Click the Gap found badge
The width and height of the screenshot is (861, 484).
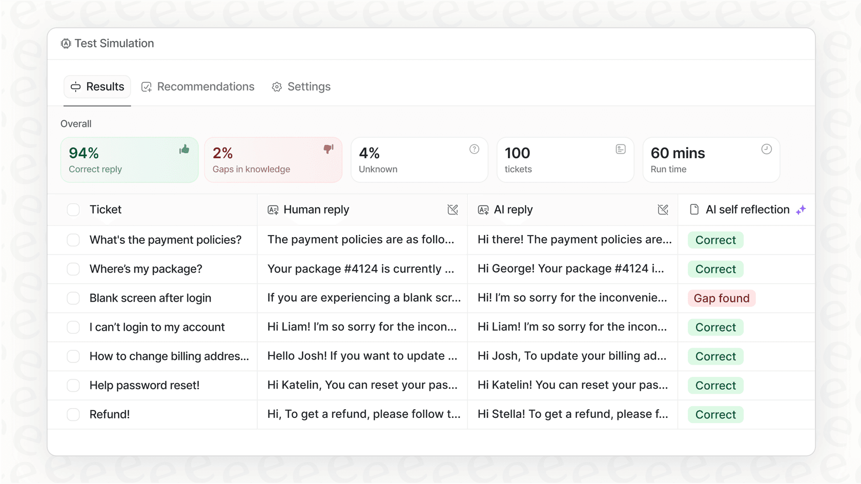tap(721, 298)
